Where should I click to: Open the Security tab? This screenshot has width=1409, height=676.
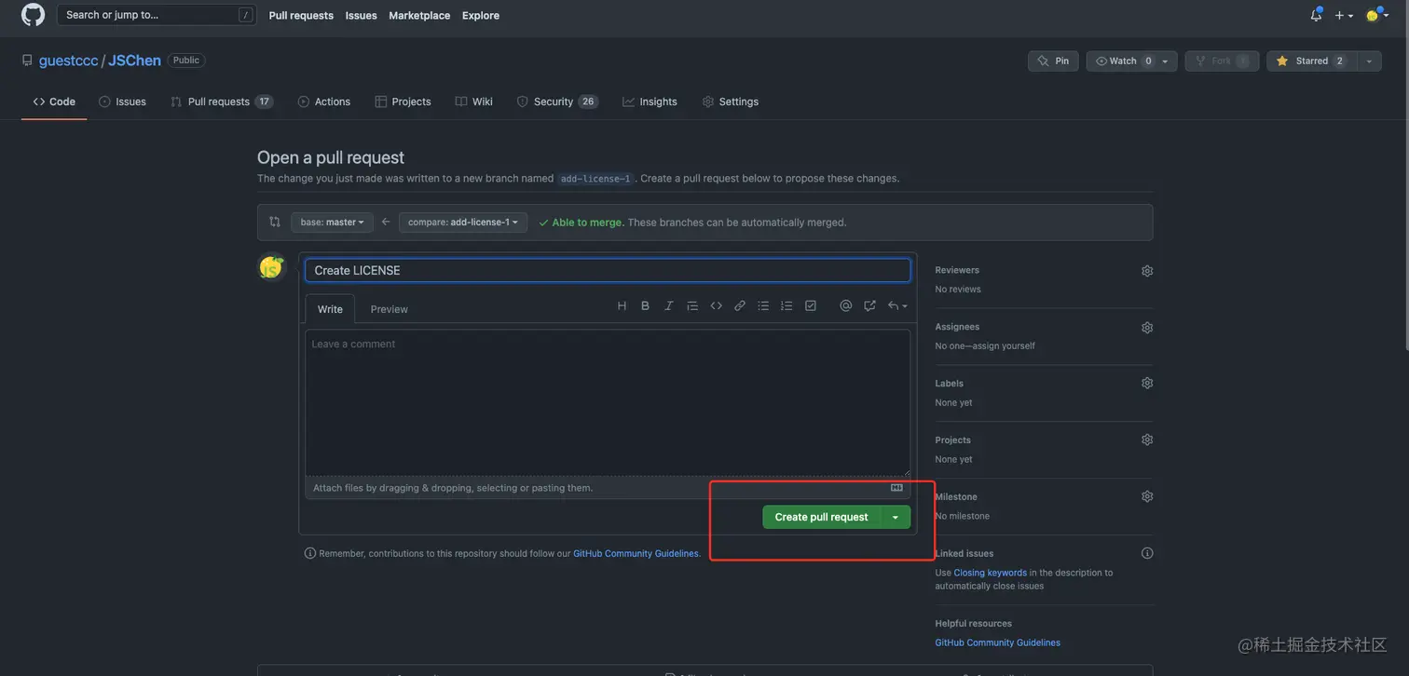click(x=557, y=101)
